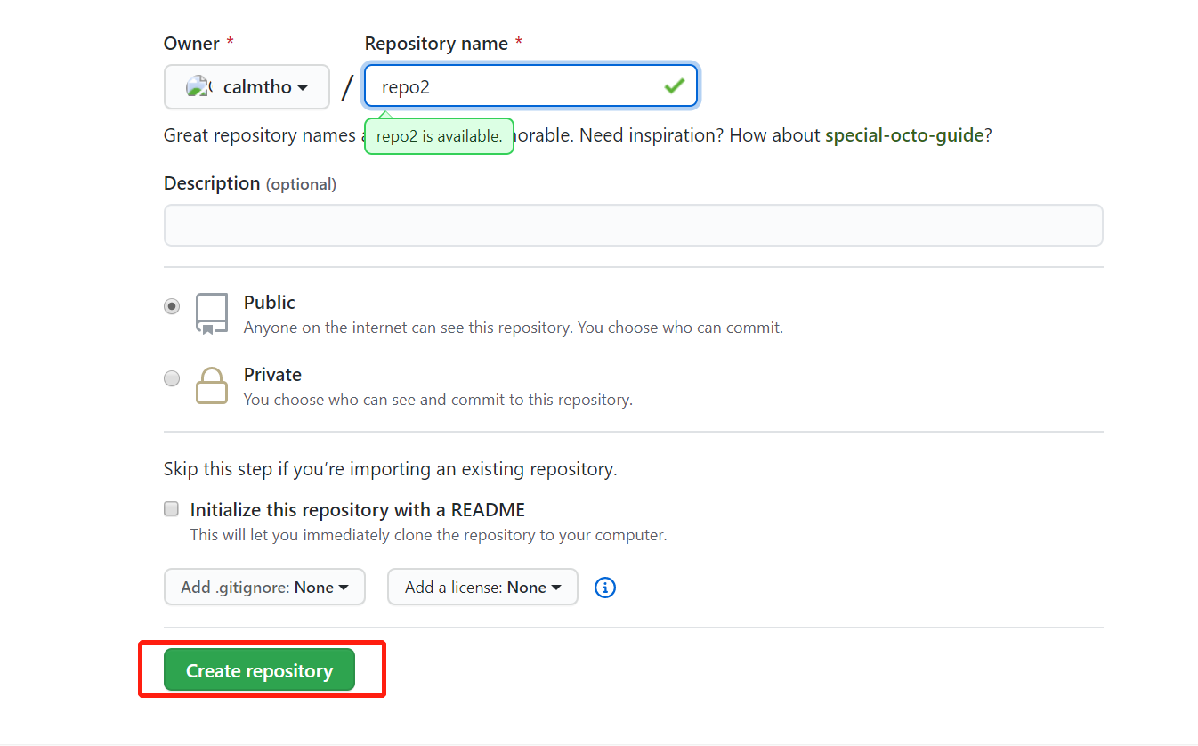The image size is (1198, 746).
Task: Click the Create repository button
Action: point(259,670)
